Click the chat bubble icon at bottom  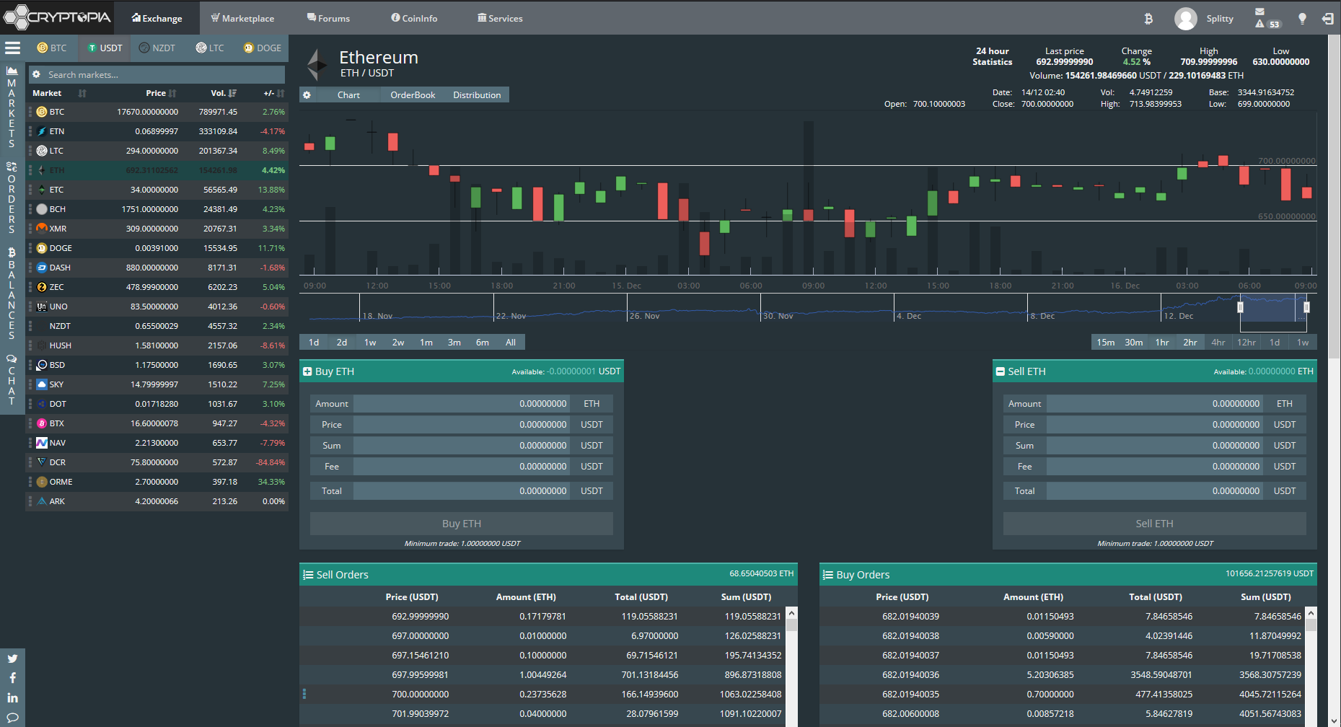click(12, 718)
